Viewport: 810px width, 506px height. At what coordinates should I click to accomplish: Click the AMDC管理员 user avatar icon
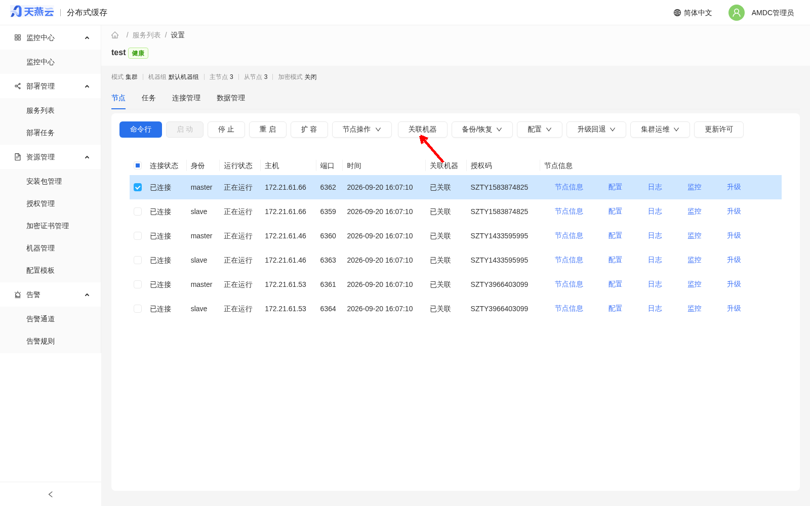point(736,13)
